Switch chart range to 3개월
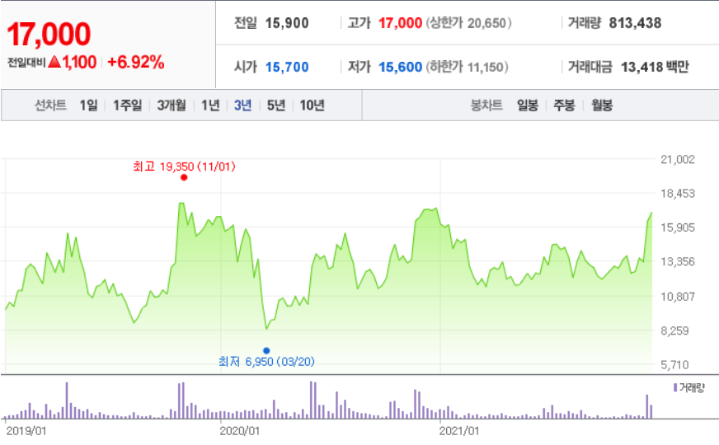Viewport: 719px width, 445px height. 172,105
